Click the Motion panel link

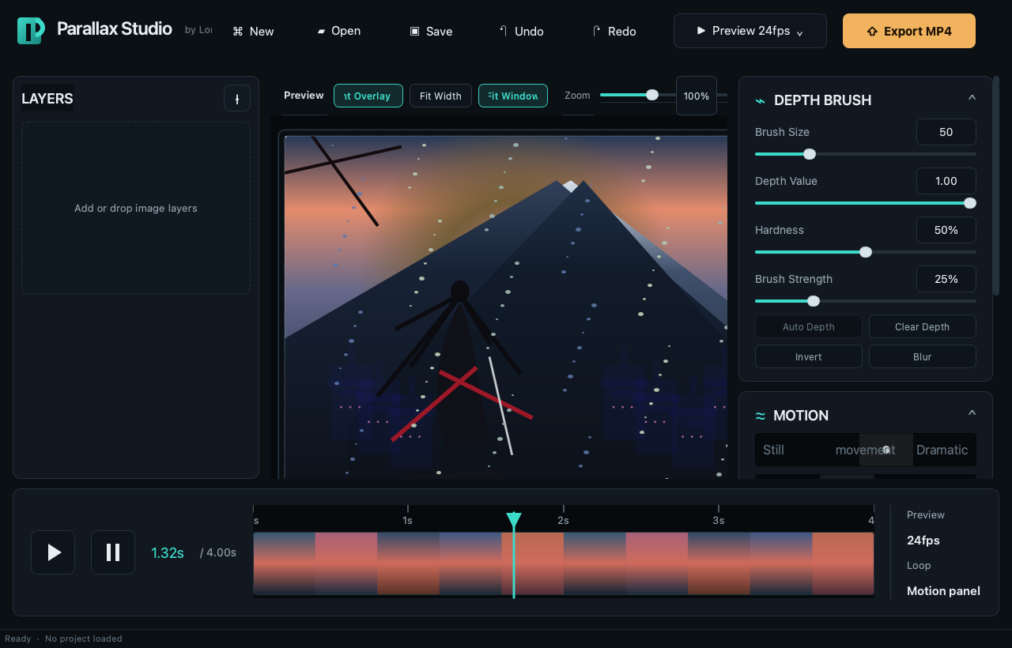[x=943, y=591]
